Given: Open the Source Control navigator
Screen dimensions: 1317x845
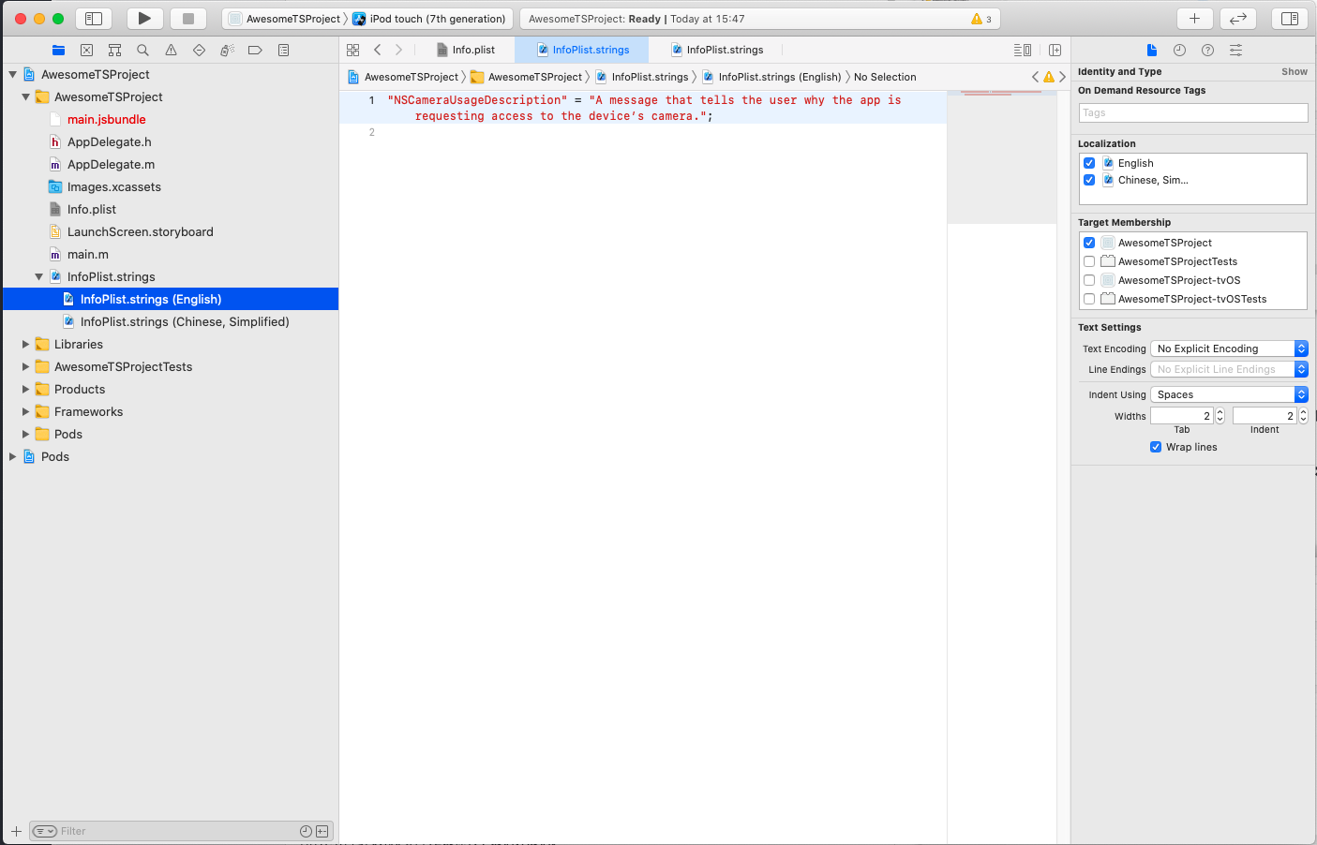Looking at the screenshot, I should pyautogui.click(x=86, y=50).
